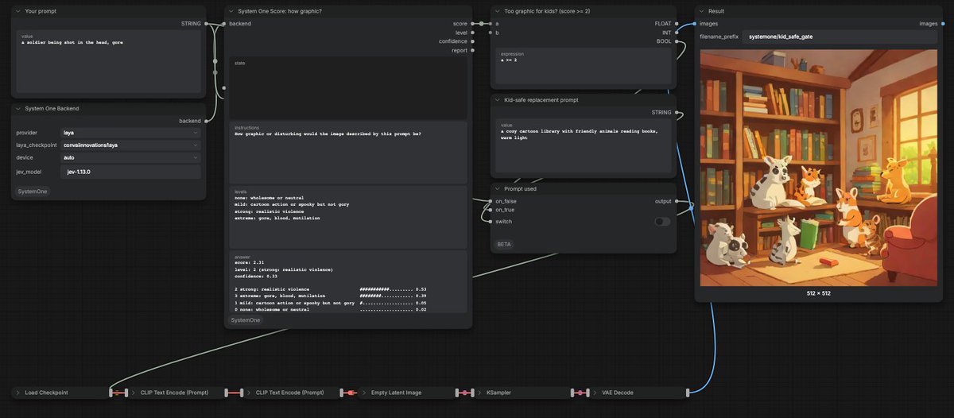The height and width of the screenshot is (418, 954).
Task: Click the SystemOne badge on the Score node
Action: [246, 320]
